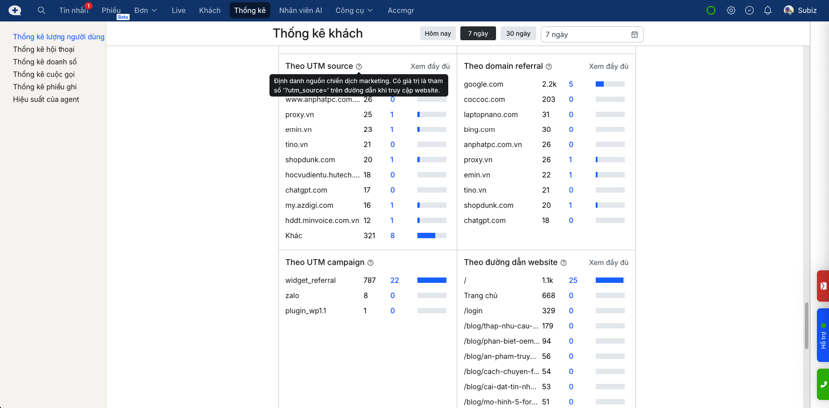
Task: Click the notification bell icon
Action: [x=768, y=10]
